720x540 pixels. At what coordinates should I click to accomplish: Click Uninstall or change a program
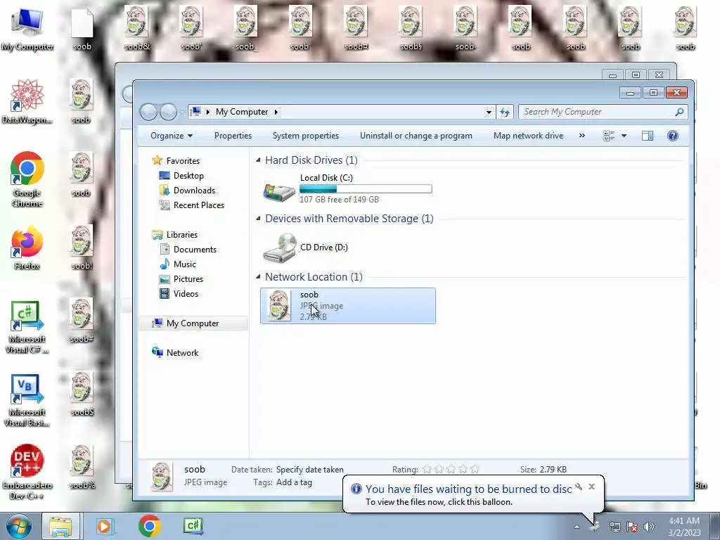(x=416, y=136)
